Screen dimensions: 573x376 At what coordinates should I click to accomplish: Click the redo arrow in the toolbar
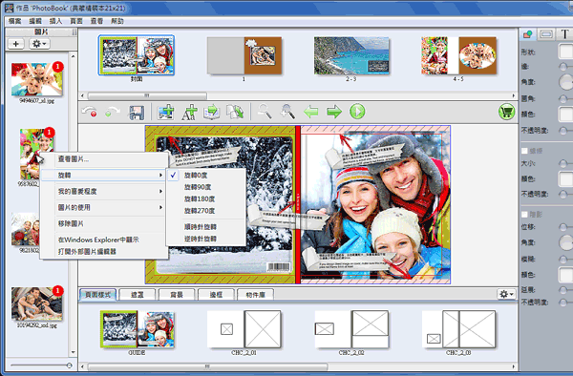click(x=112, y=112)
